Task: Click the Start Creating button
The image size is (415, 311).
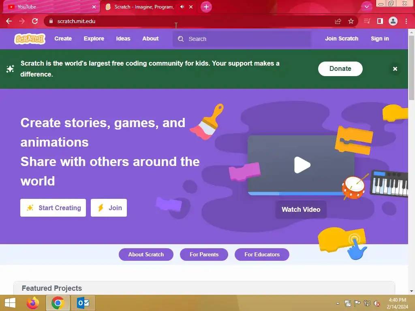Action: (x=53, y=208)
